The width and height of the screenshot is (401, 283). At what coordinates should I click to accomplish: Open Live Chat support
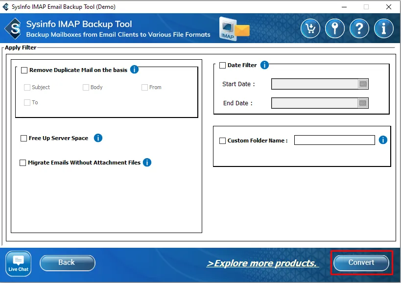tap(19, 263)
